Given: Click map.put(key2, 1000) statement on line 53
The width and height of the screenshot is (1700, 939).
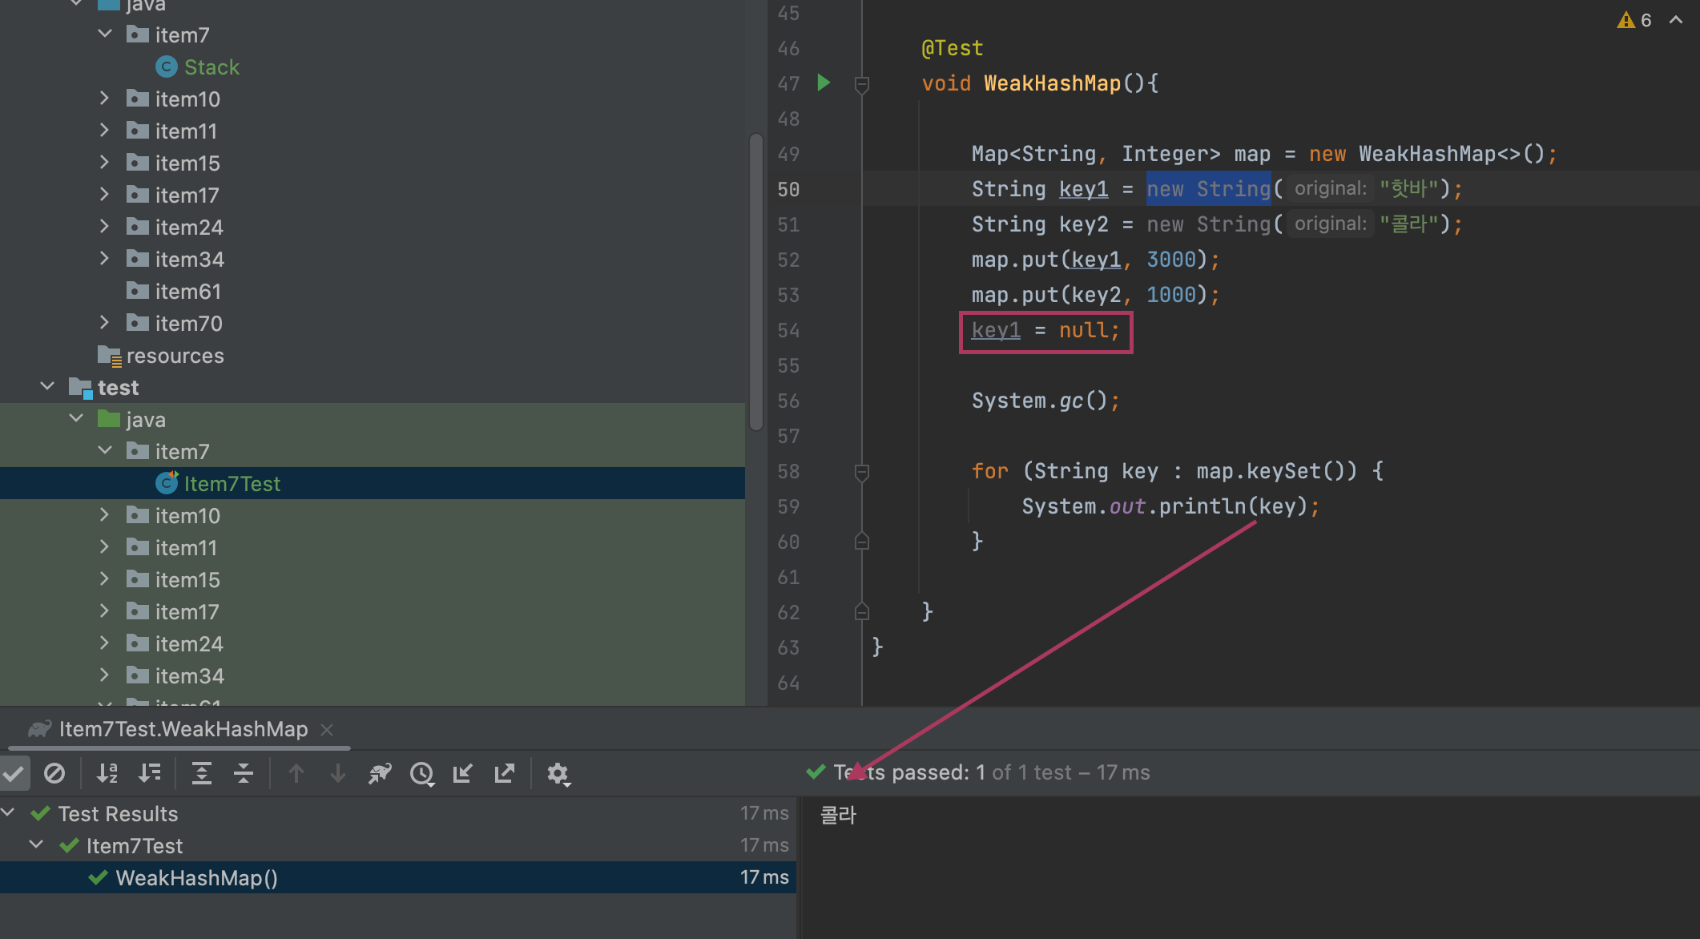Looking at the screenshot, I should (x=1095, y=295).
